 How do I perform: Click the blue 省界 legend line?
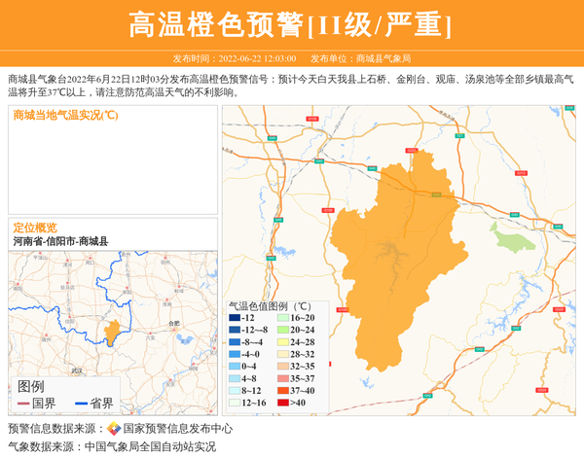(82, 405)
